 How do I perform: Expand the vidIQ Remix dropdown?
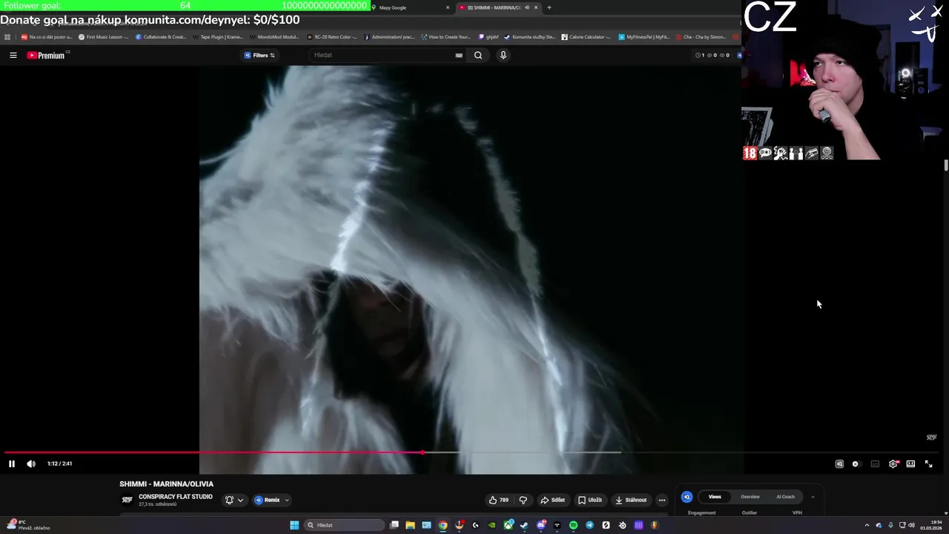[271, 500]
